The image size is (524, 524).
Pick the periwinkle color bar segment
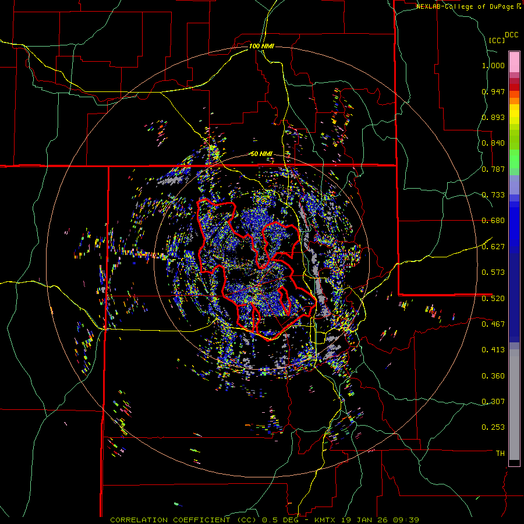click(514, 185)
